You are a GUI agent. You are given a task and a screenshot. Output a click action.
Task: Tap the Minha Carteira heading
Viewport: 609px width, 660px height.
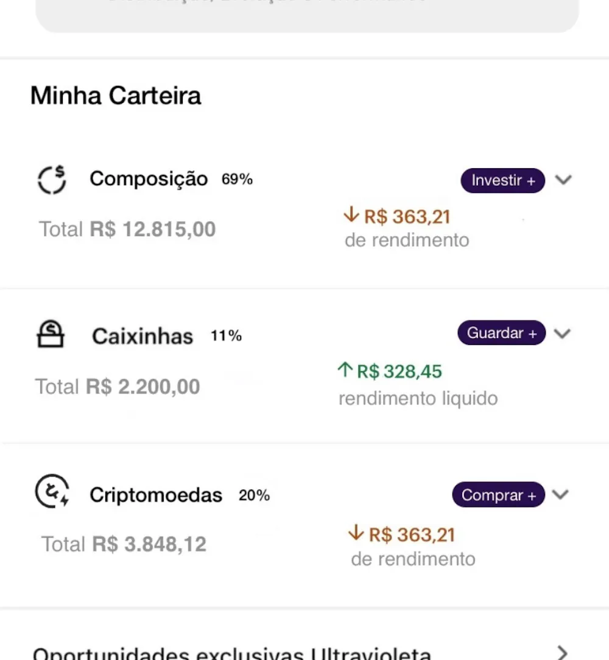point(116,96)
